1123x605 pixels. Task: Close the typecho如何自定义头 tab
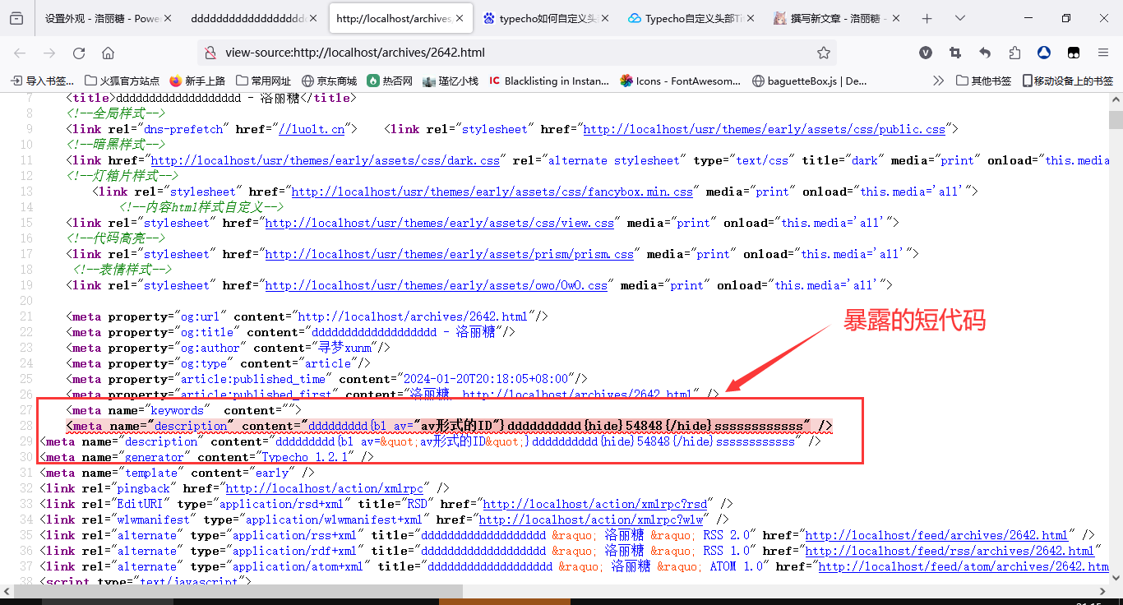tap(607, 18)
